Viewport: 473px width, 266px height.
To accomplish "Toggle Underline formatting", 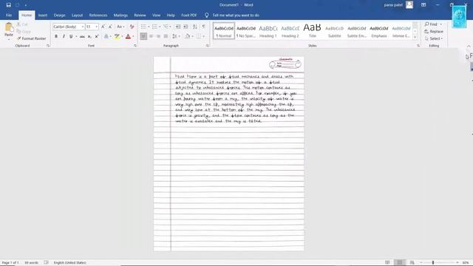I will coord(71,36).
